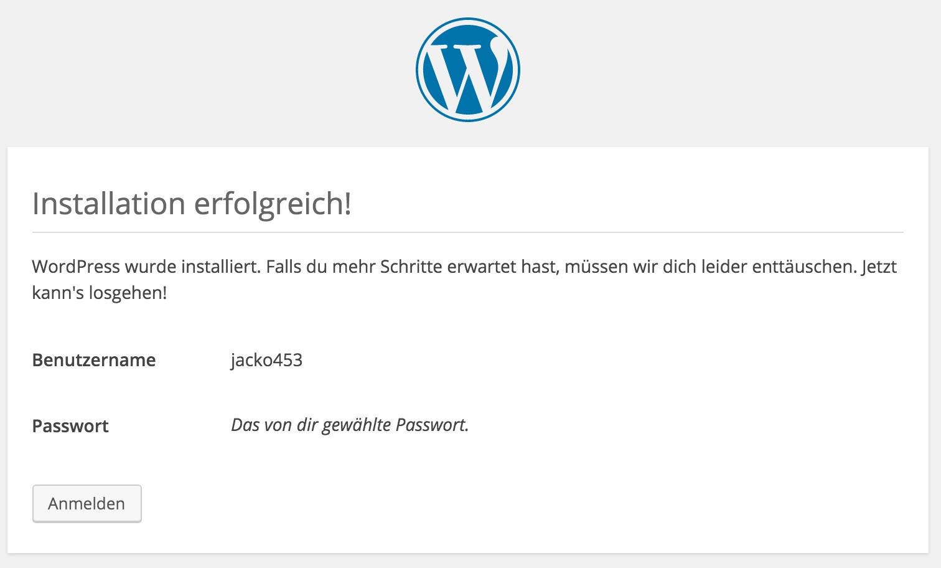Click the word 'Installation' in the heading
The width and height of the screenshot is (941, 568).
(x=109, y=204)
